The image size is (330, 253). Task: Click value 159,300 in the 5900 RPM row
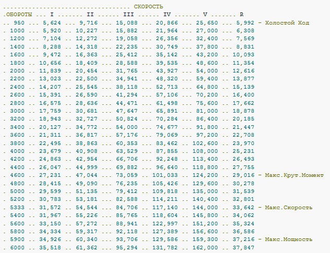[x=205, y=239]
